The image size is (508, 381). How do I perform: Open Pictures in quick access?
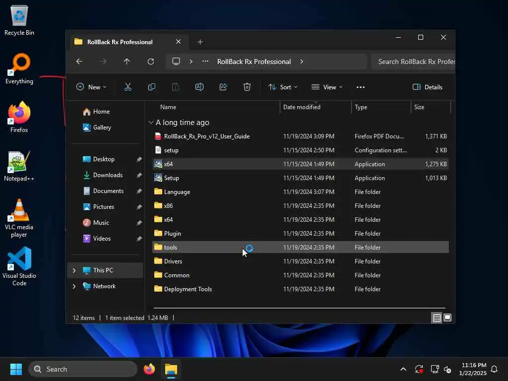103,207
